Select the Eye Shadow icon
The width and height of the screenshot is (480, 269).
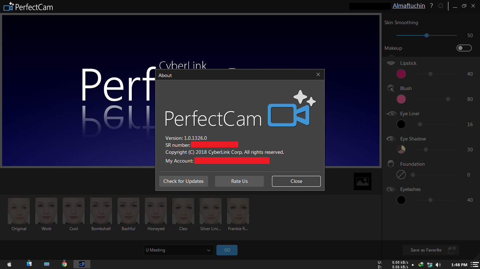coord(391,139)
